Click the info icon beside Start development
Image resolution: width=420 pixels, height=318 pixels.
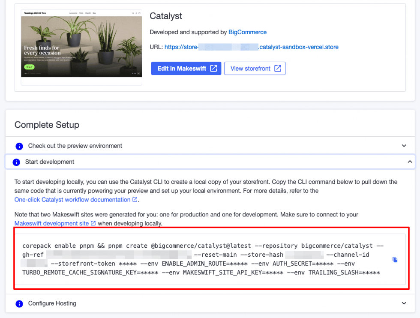point(19,162)
